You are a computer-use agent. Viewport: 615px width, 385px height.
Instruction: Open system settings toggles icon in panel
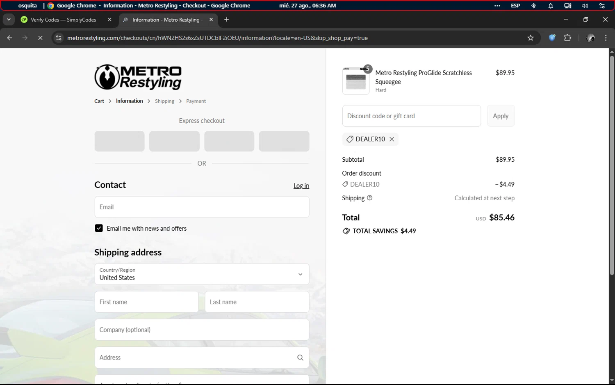(x=602, y=6)
